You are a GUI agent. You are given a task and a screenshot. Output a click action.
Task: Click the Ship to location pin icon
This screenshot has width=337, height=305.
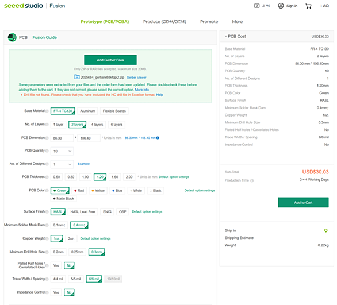pyautogui.click(x=326, y=230)
